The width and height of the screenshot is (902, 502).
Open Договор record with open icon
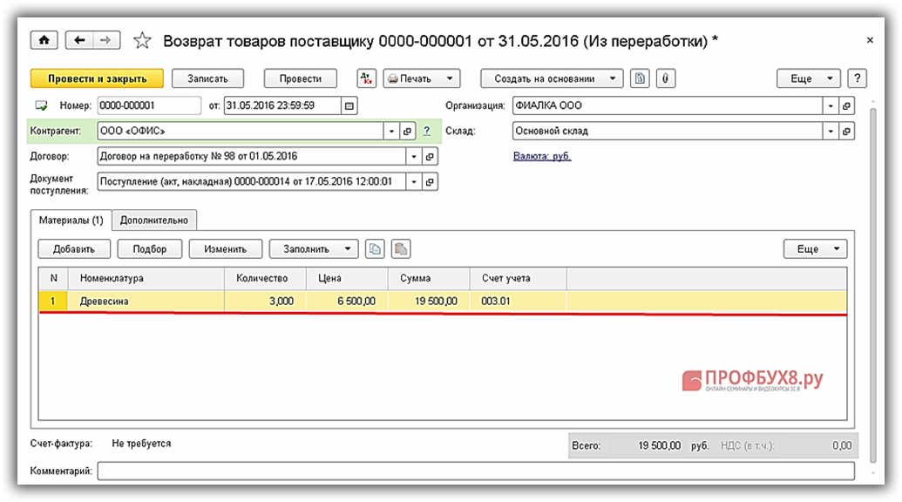[430, 156]
